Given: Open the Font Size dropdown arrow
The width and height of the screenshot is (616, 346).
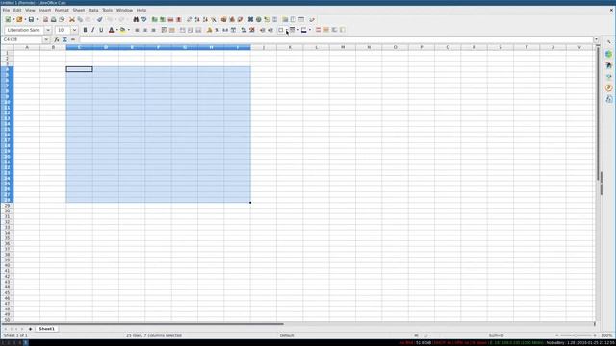Looking at the screenshot, I should pyautogui.click(x=74, y=30).
